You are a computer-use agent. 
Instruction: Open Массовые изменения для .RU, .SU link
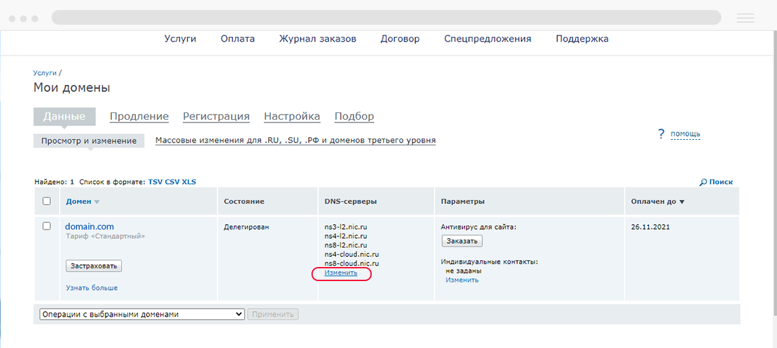pyautogui.click(x=295, y=141)
